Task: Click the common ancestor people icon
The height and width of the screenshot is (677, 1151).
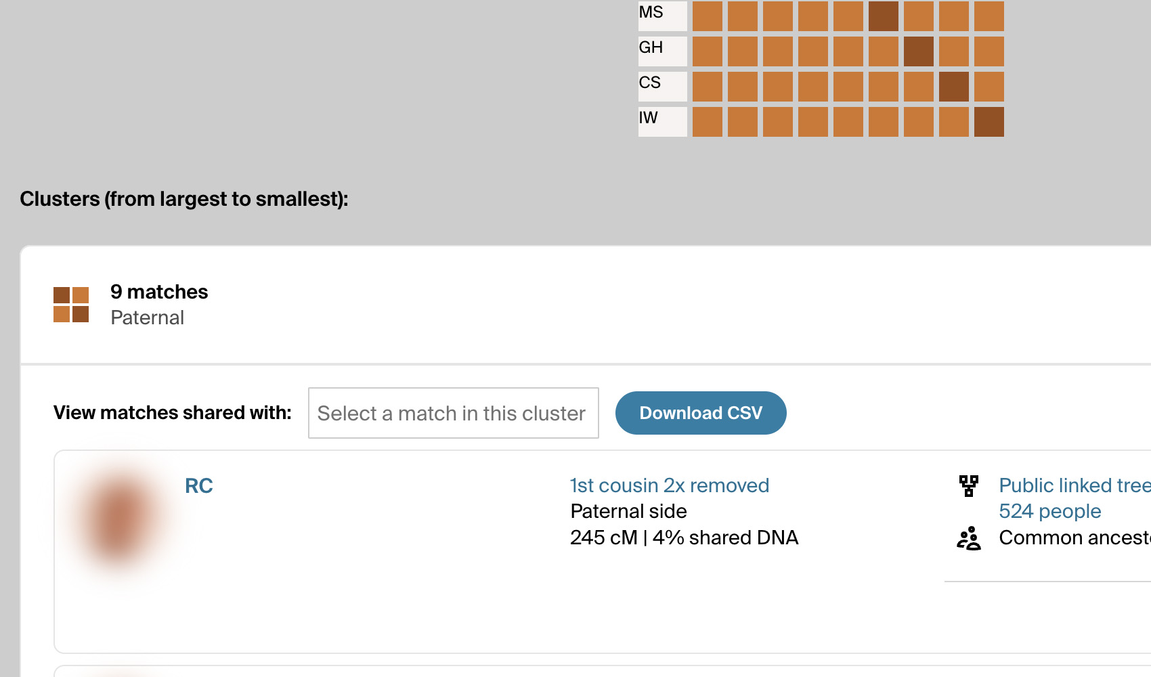Action: click(x=969, y=538)
